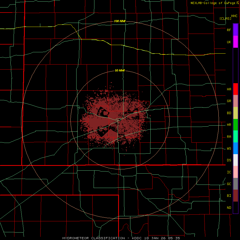Click the 'RF' legend label
This screenshot has height=240, width=240.
[x=229, y=30]
